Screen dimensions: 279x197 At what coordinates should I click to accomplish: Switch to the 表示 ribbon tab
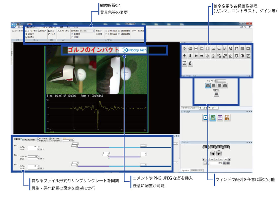click(68, 27)
